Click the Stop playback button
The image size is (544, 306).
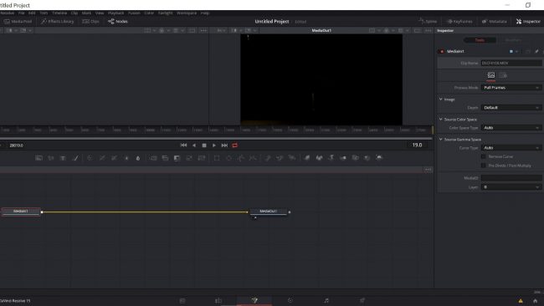coord(204,145)
